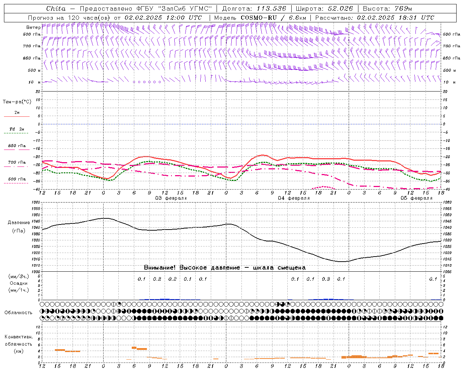Screen dimensions: 462x369
Task: Click the "(мм/1ч.)" precipitation unit label
Action: tap(19, 290)
